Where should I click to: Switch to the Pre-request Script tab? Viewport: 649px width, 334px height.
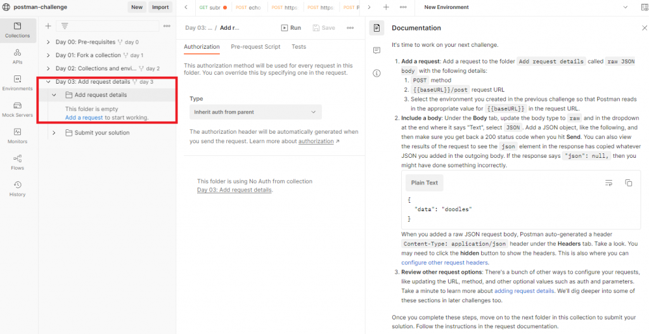coord(255,47)
